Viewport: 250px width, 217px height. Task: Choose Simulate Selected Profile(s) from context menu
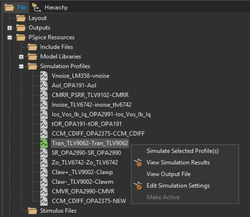(182, 151)
